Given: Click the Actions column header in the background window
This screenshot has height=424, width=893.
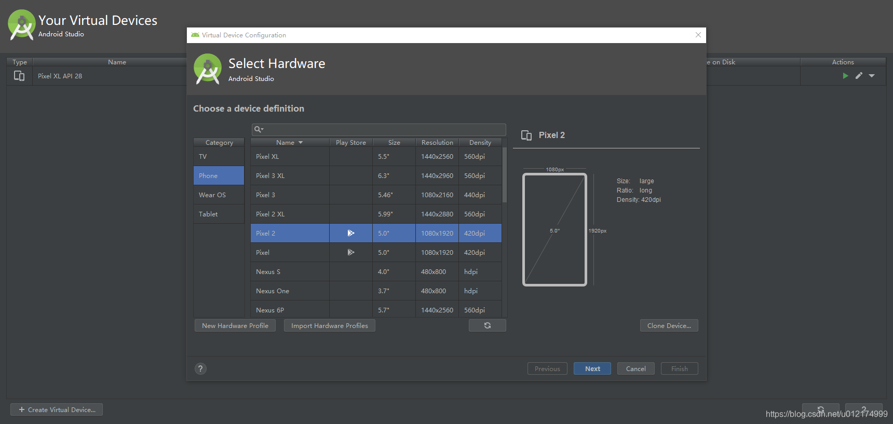Looking at the screenshot, I should pos(843,62).
